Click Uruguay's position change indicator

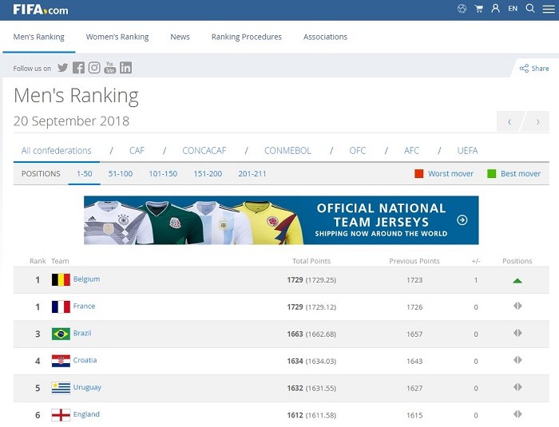click(x=517, y=387)
